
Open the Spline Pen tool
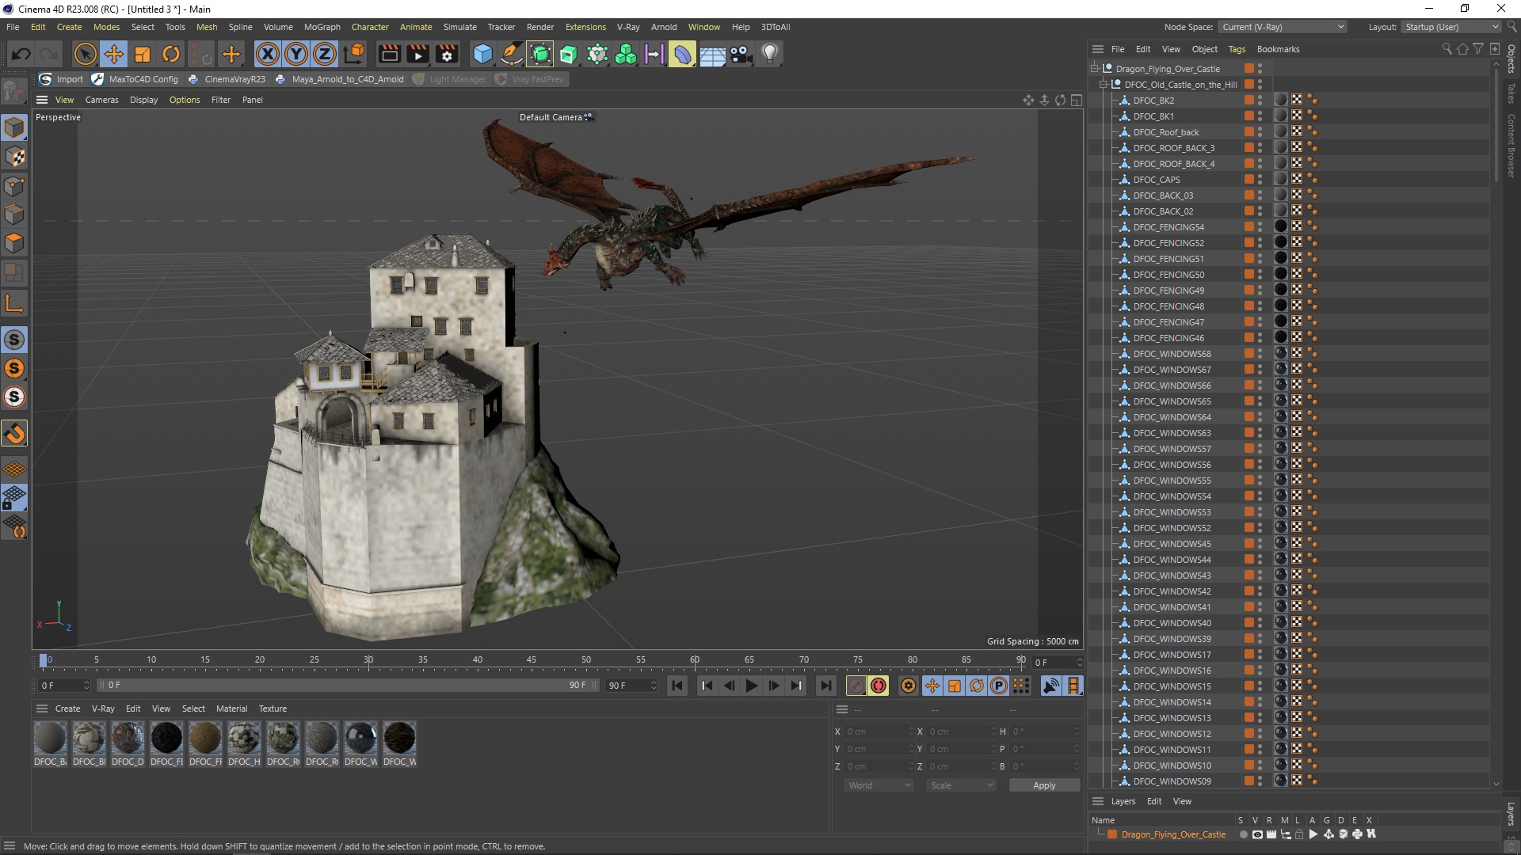(512, 54)
